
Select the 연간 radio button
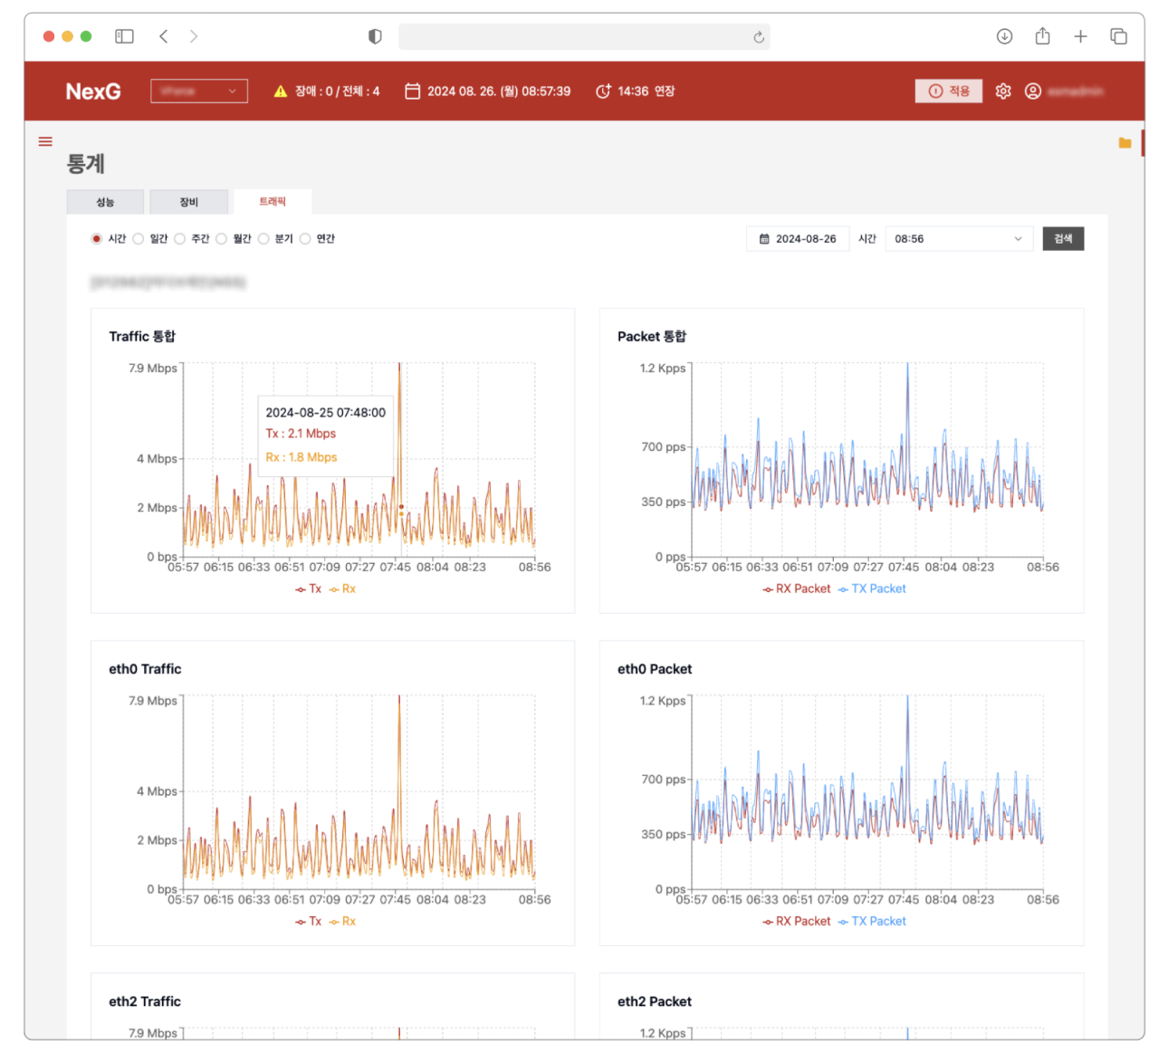pos(305,239)
